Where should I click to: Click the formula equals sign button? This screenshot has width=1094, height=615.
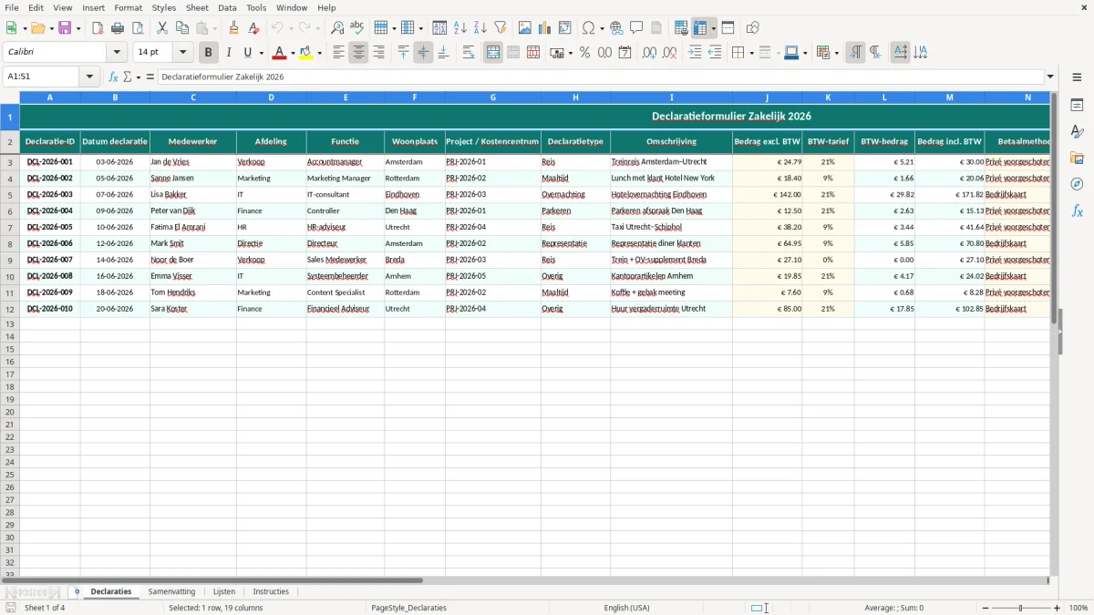click(150, 77)
